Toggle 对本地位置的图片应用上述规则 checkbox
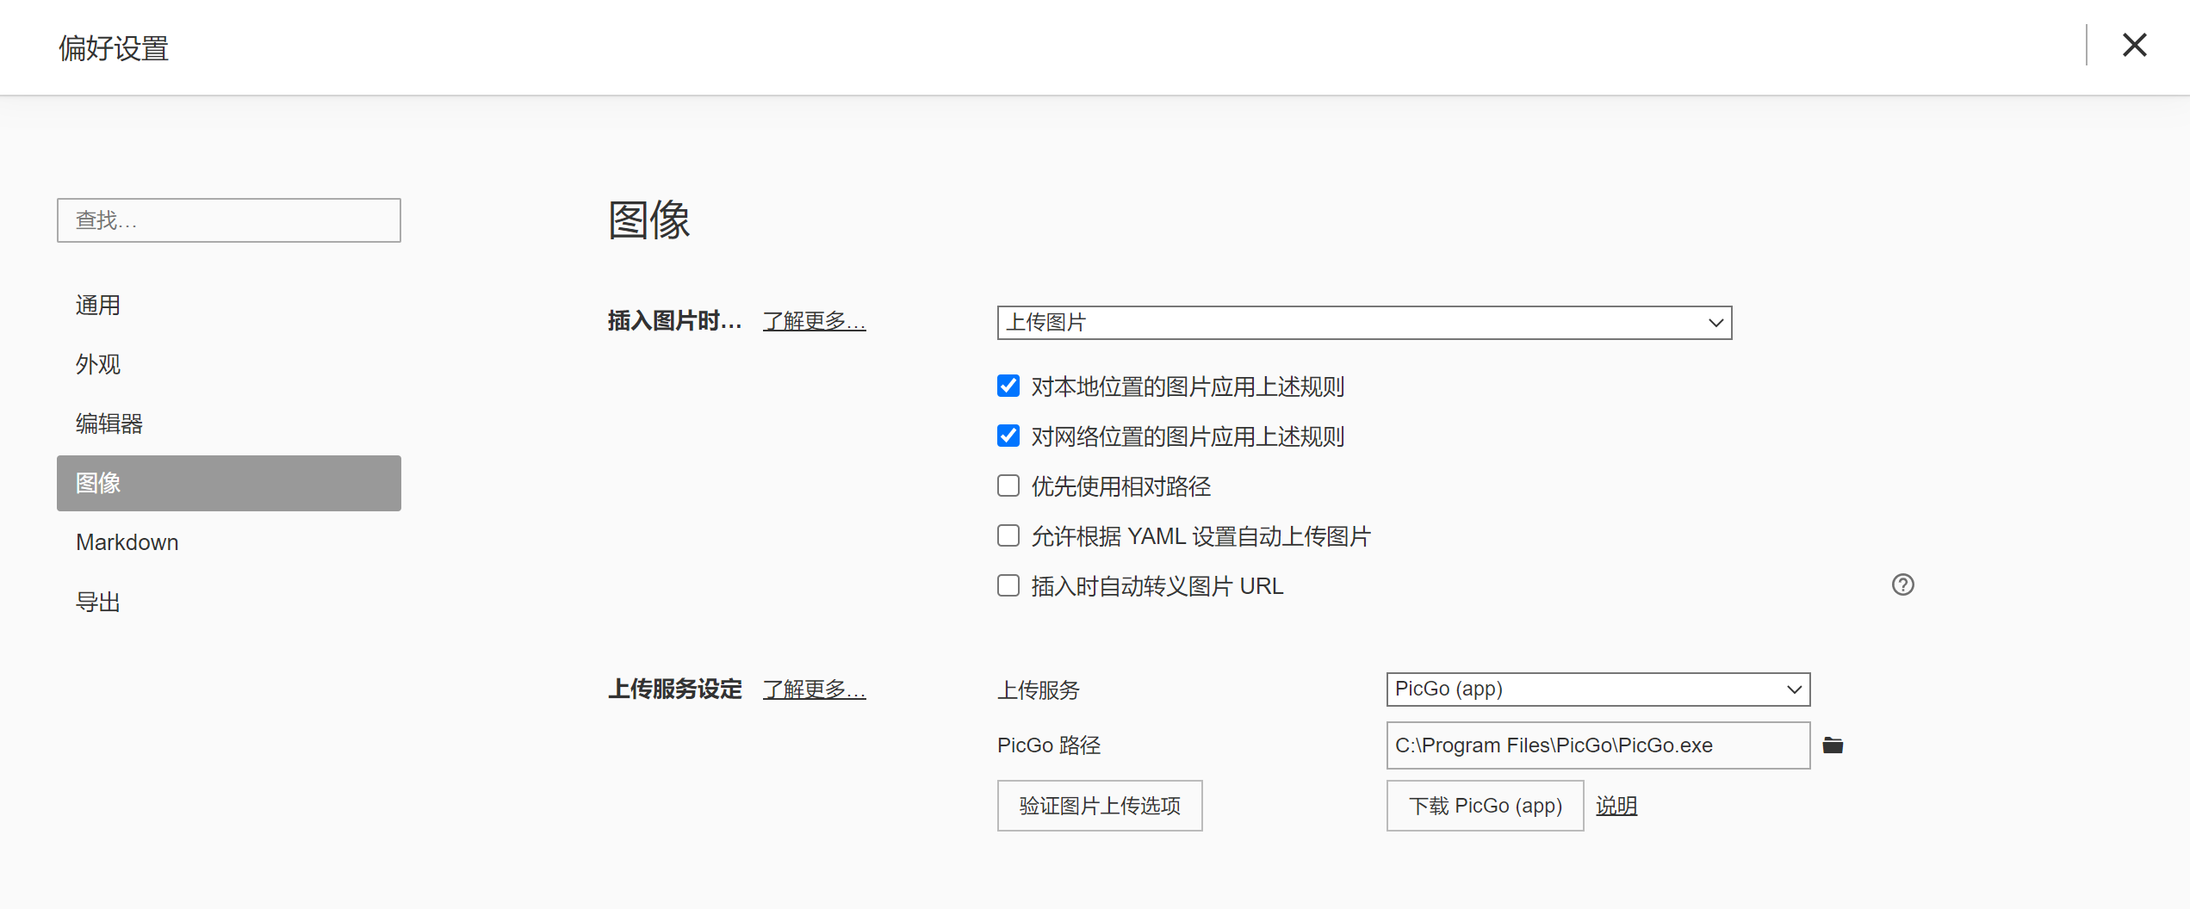 [x=1008, y=386]
